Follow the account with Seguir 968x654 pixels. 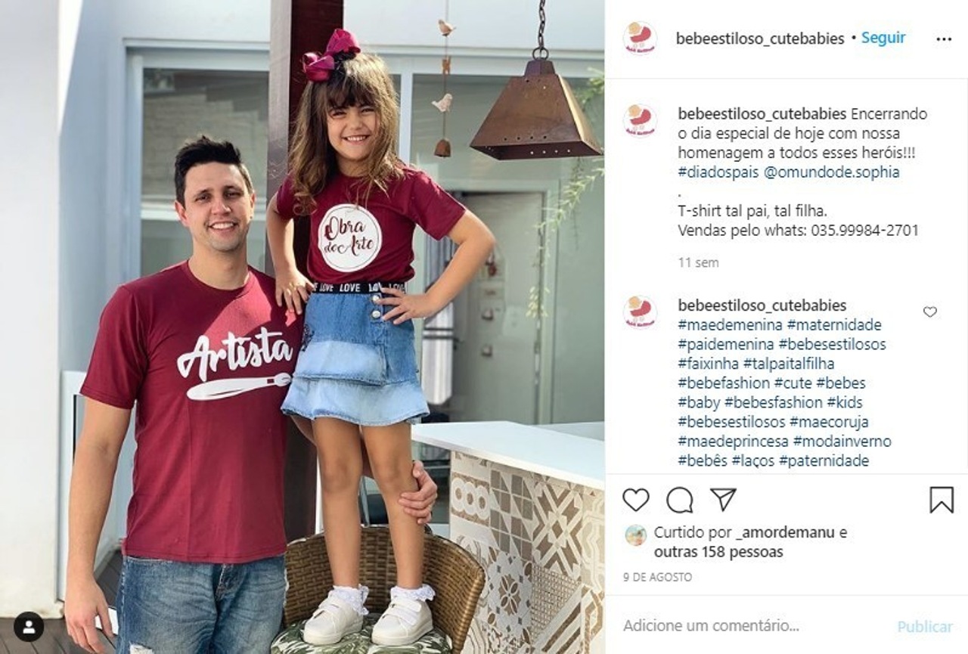pos(883,38)
